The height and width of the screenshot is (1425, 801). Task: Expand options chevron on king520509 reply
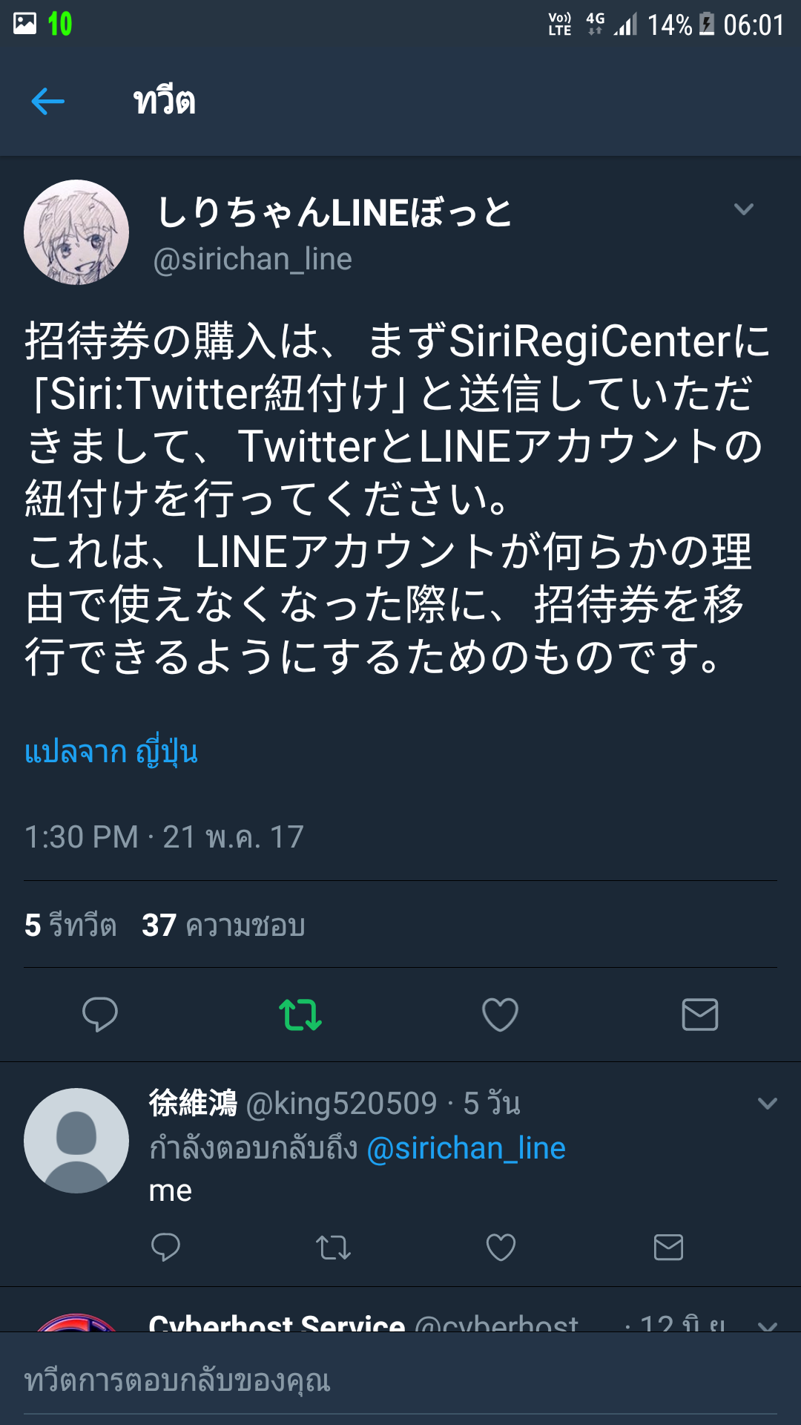click(768, 1104)
